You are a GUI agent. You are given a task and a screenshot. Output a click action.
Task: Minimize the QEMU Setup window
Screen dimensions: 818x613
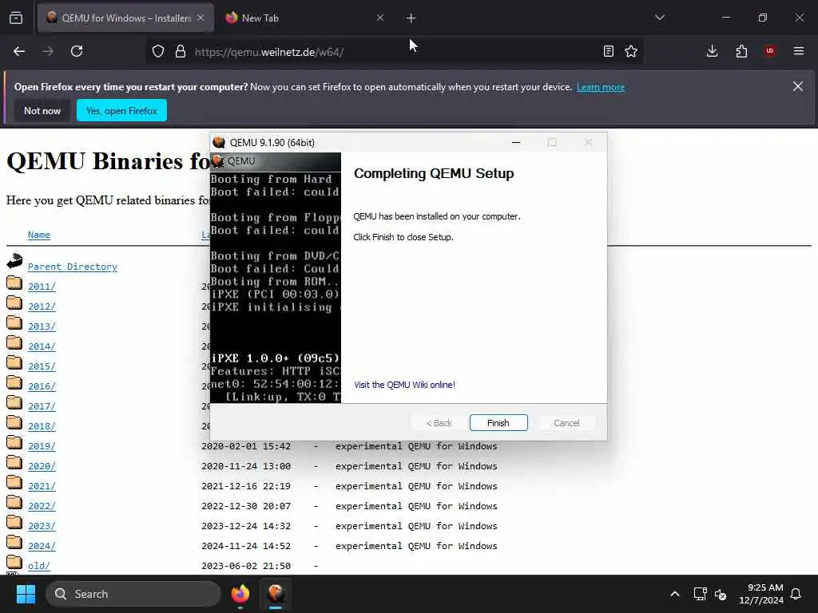click(x=516, y=142)
